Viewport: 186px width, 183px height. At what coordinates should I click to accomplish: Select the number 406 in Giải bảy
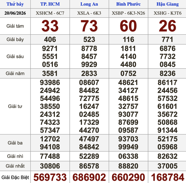pyautogui.click(x=50, y=40)
